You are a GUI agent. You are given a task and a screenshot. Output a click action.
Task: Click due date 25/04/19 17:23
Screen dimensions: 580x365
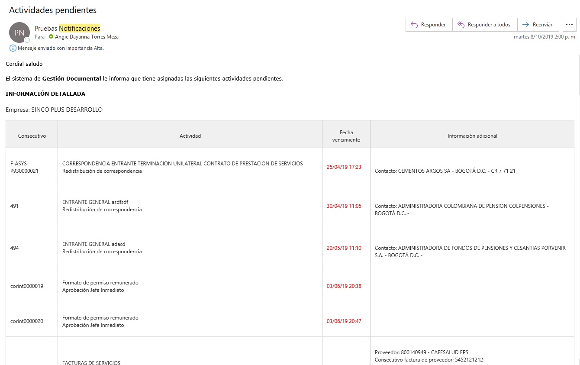[344, 167]
